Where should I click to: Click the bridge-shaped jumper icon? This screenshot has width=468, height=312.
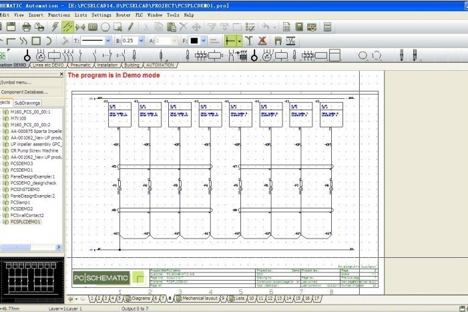[278, 41]
